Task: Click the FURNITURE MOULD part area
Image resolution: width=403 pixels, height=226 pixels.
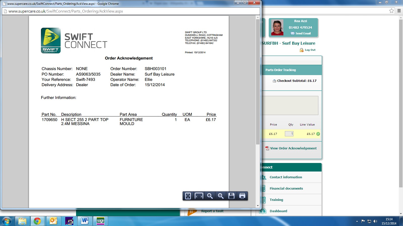Action: tap(131, 122)
